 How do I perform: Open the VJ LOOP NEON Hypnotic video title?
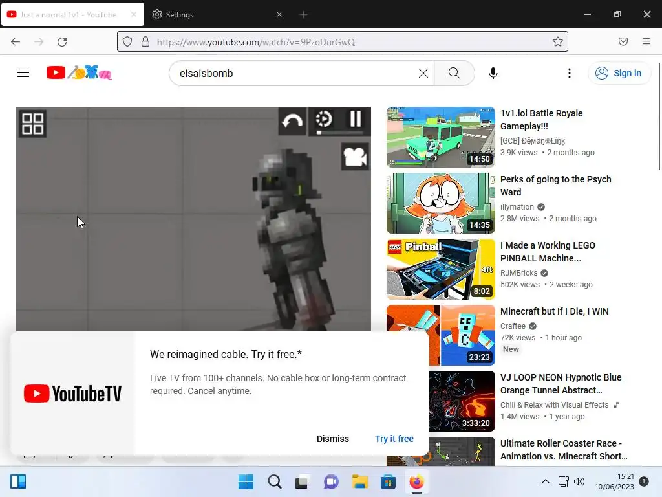point(561,384)
